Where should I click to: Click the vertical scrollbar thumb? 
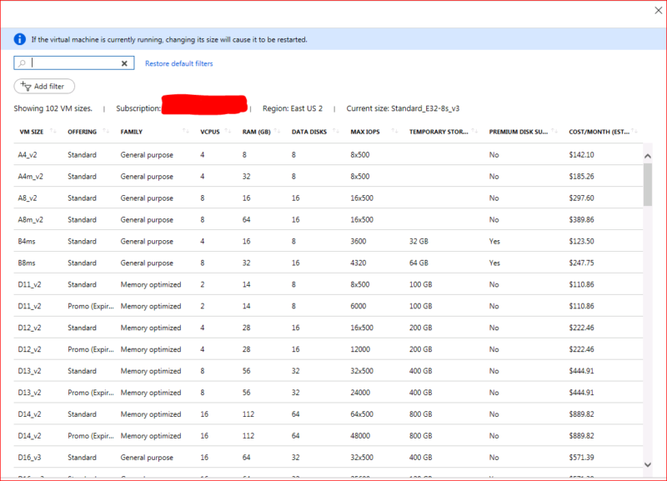[648, 183]
